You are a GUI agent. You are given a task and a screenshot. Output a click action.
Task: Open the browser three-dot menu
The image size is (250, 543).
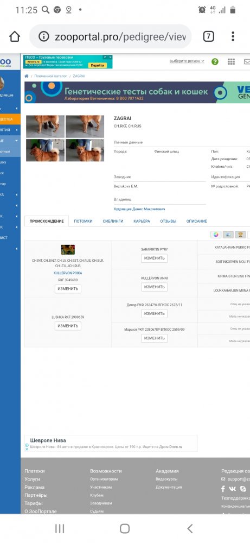(233, 36)
